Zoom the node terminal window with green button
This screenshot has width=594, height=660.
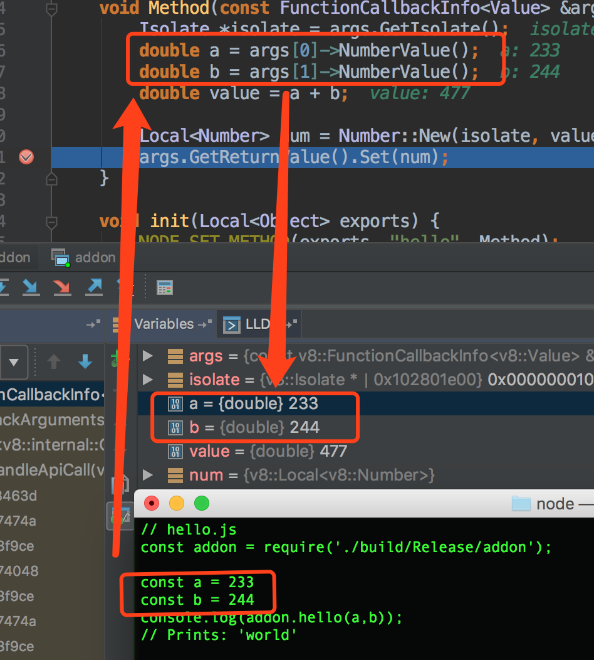coord(202,503)
